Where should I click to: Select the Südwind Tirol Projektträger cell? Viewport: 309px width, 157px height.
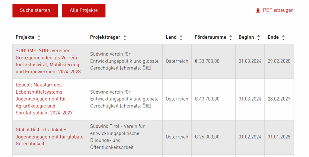click(125, 137)
